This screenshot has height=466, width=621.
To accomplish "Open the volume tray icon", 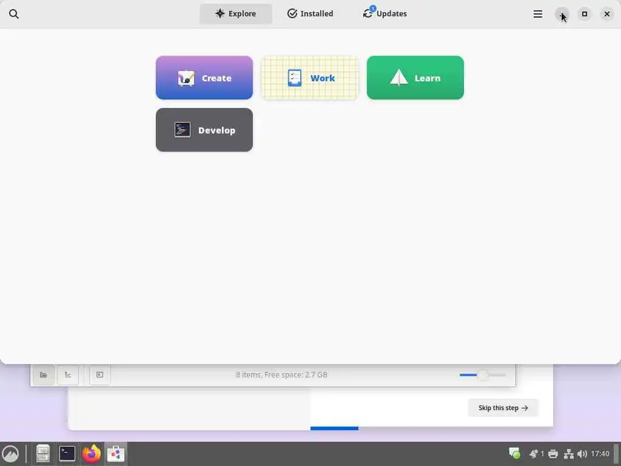I will pyautogui.click(x=582, y=454).
